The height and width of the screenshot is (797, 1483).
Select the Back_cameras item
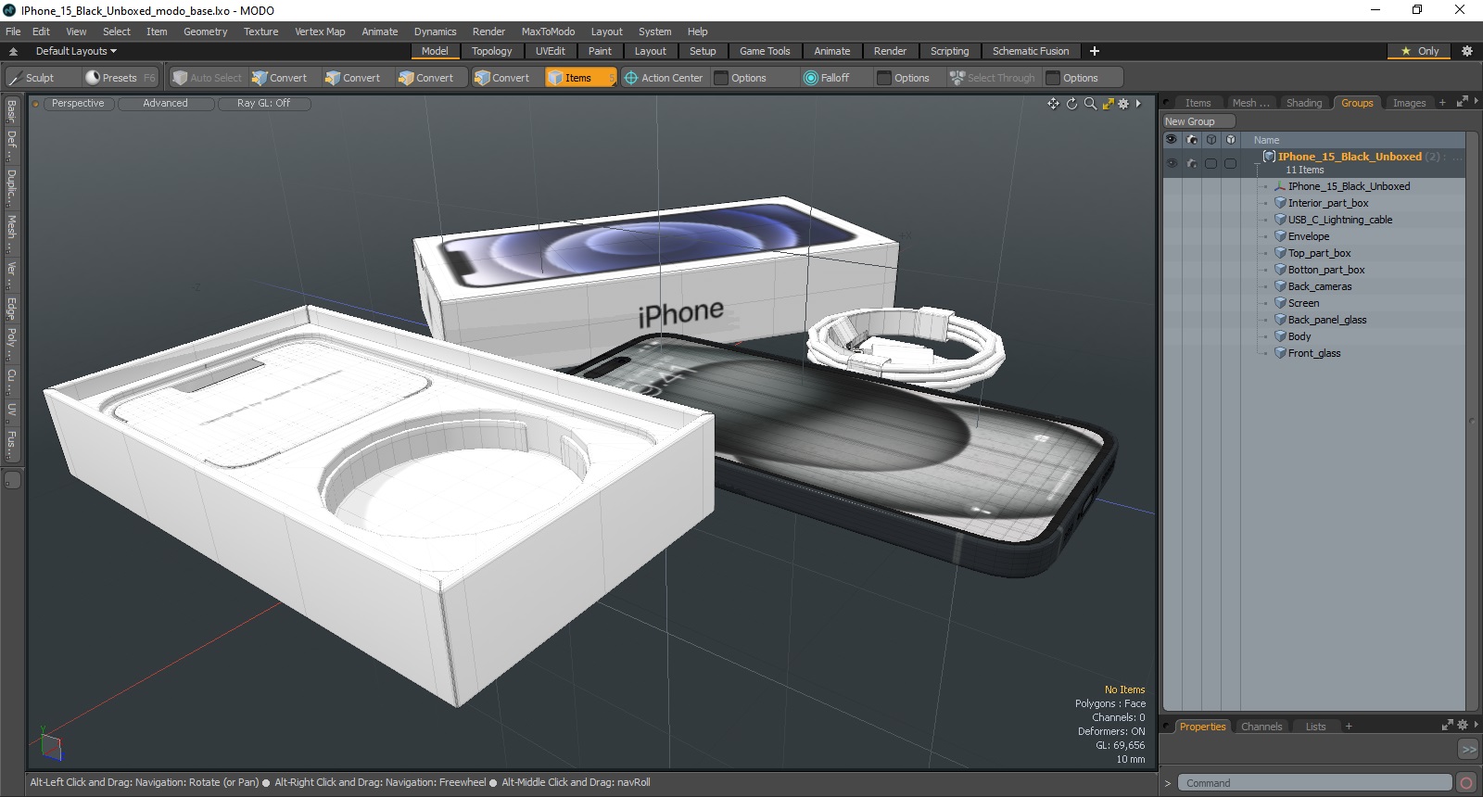1319,286
